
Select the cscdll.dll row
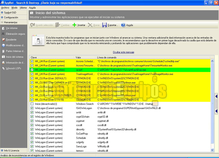click(120, 125)
